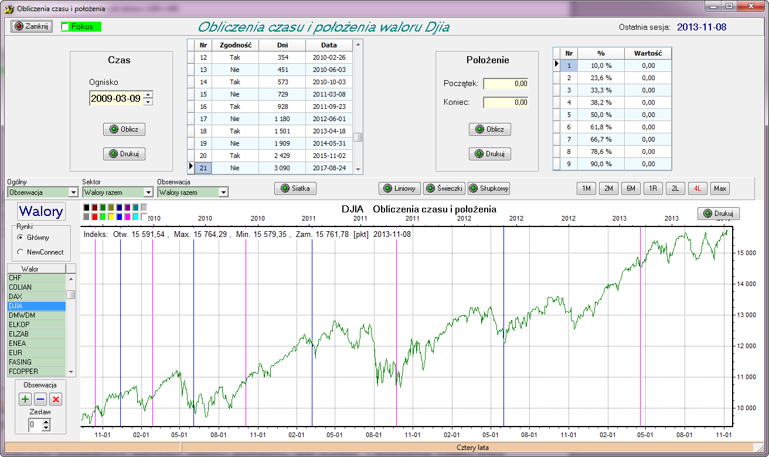Decrease the Ognisko date with down arrow
This screenshot has height=457, width=769.
click(148, 102)
